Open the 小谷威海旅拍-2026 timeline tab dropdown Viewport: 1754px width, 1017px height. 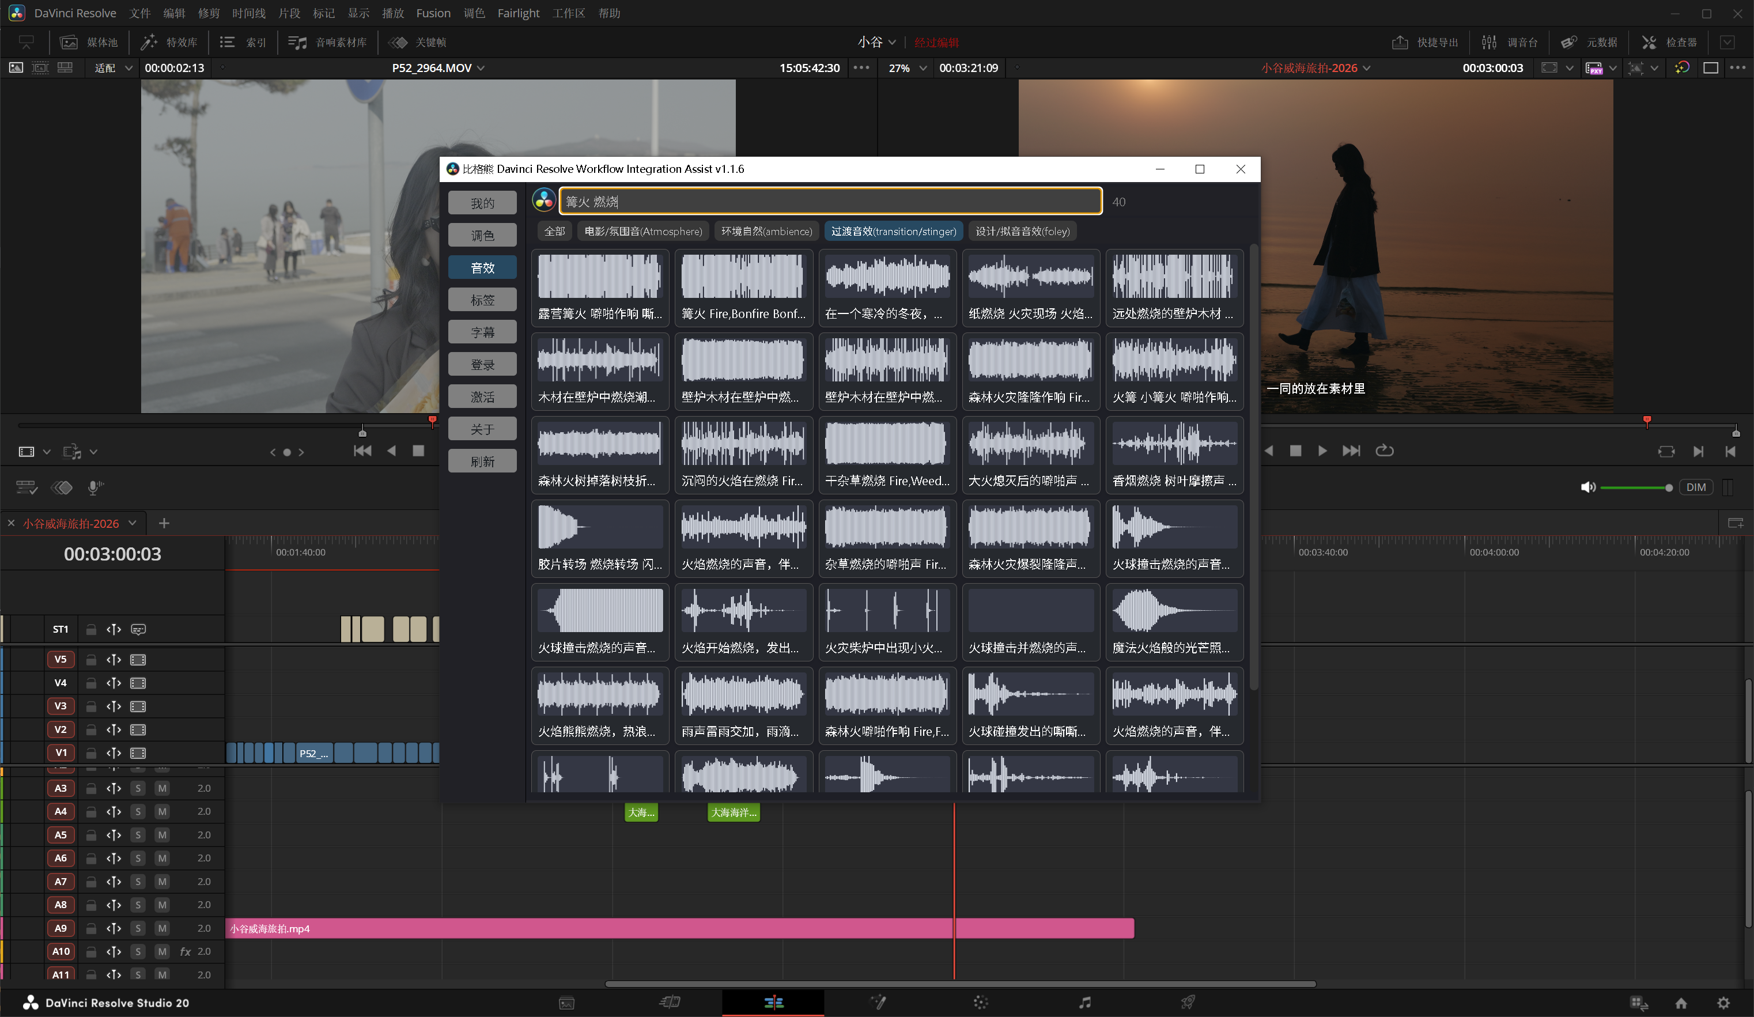(x=133, y=523)
